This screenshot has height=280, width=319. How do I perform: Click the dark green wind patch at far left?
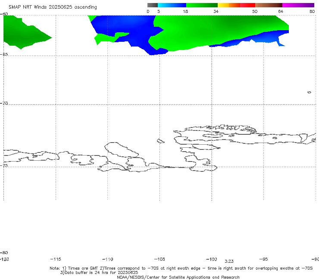(22, 34)
